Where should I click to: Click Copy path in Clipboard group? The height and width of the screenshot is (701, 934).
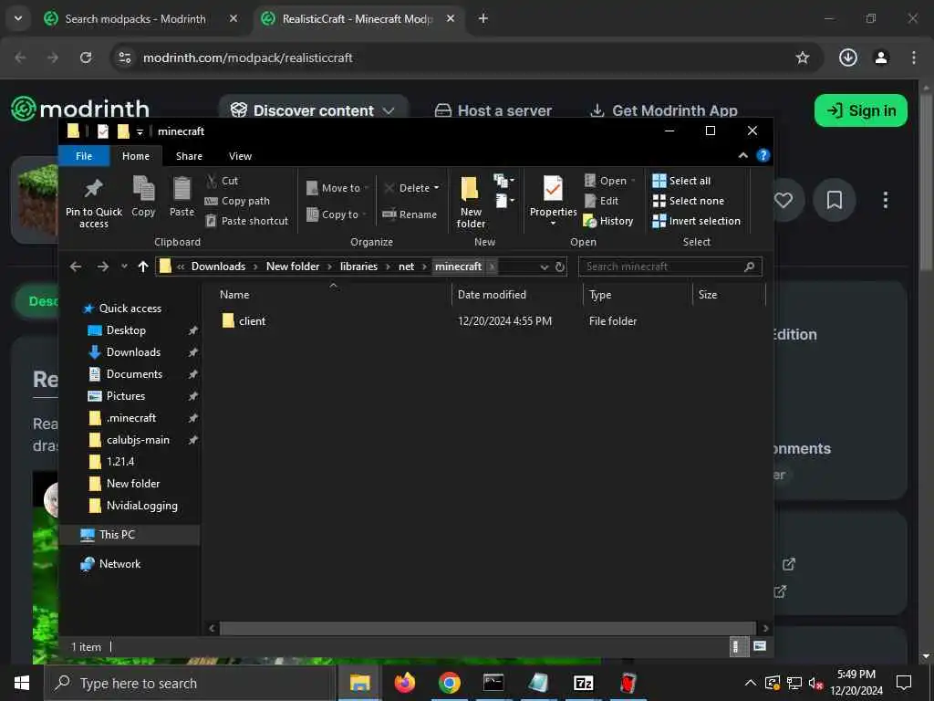(237, 201)
